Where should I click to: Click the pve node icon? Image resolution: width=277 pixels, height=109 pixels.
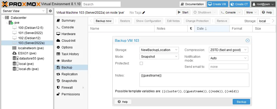pos(11,23)
